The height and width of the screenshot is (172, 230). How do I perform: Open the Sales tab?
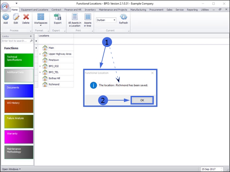169,10
